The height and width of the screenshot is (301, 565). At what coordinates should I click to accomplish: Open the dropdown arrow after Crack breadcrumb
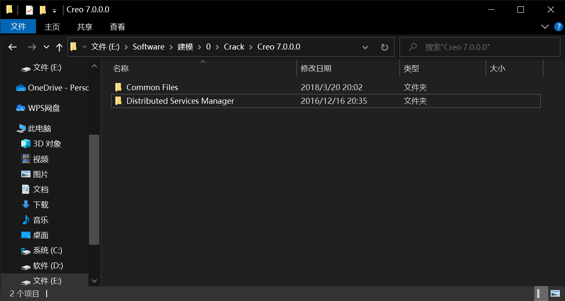point(251,47)
